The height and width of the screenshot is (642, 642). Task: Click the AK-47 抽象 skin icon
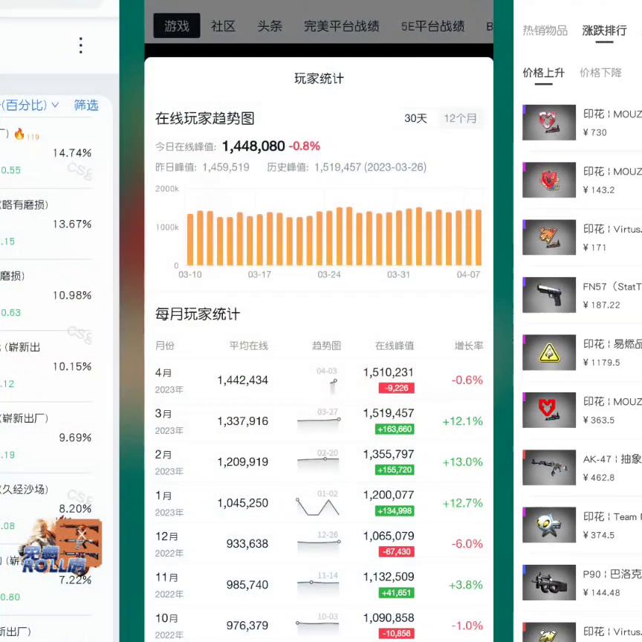tap(549, 467)
